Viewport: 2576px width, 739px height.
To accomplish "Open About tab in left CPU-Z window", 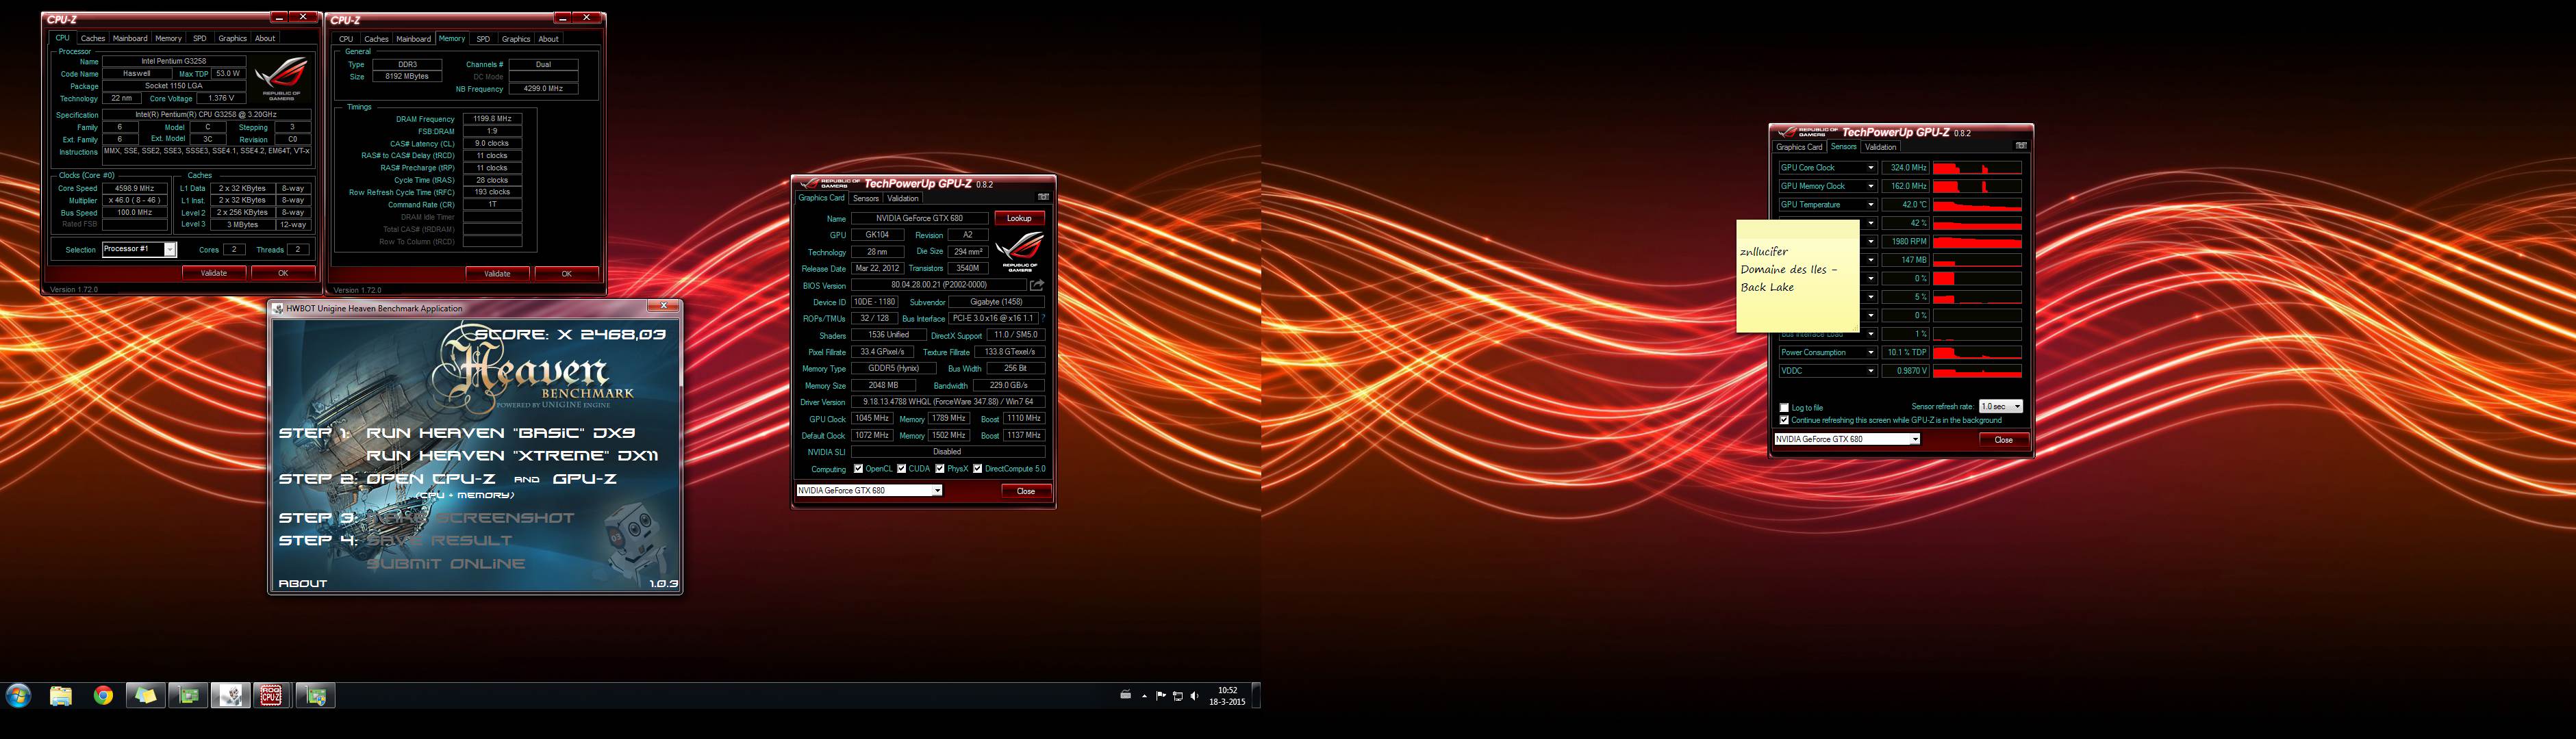I will [x=265, y=38].
